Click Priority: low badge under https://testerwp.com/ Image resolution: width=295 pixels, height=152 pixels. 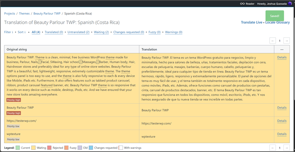13,126
